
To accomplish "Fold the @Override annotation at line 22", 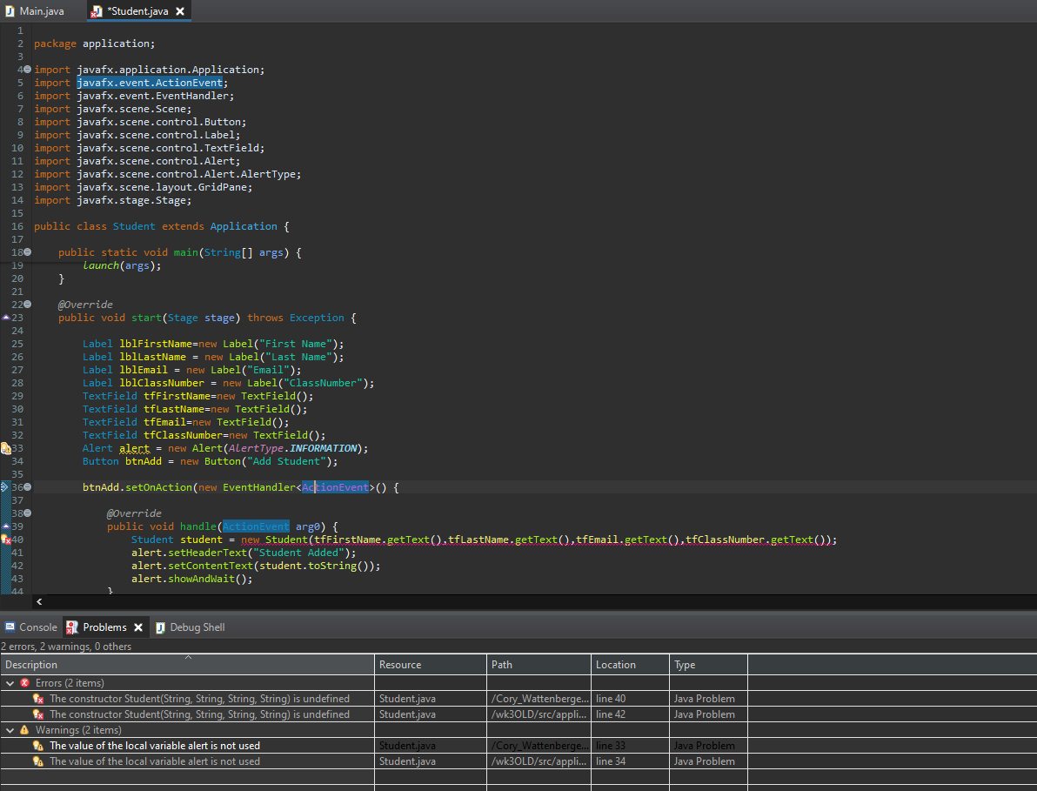I will (27, 305).
